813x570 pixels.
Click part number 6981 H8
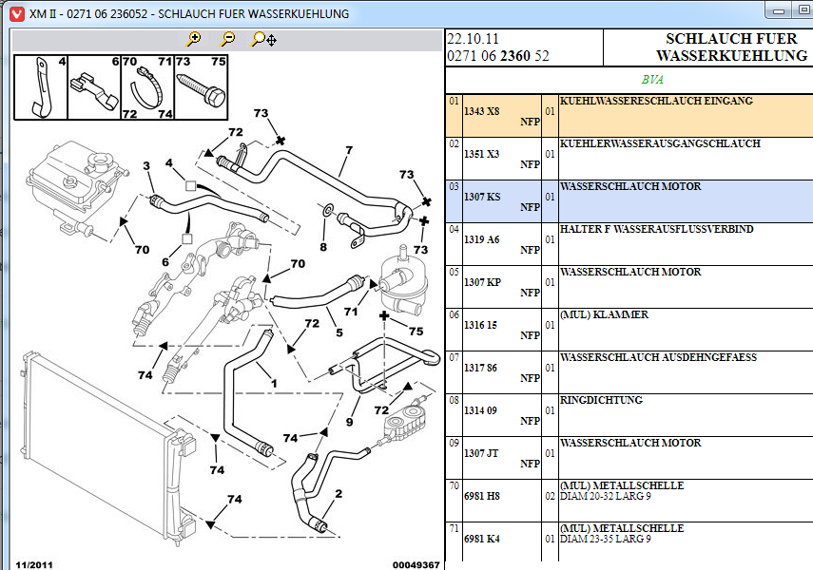coord(482,496)
